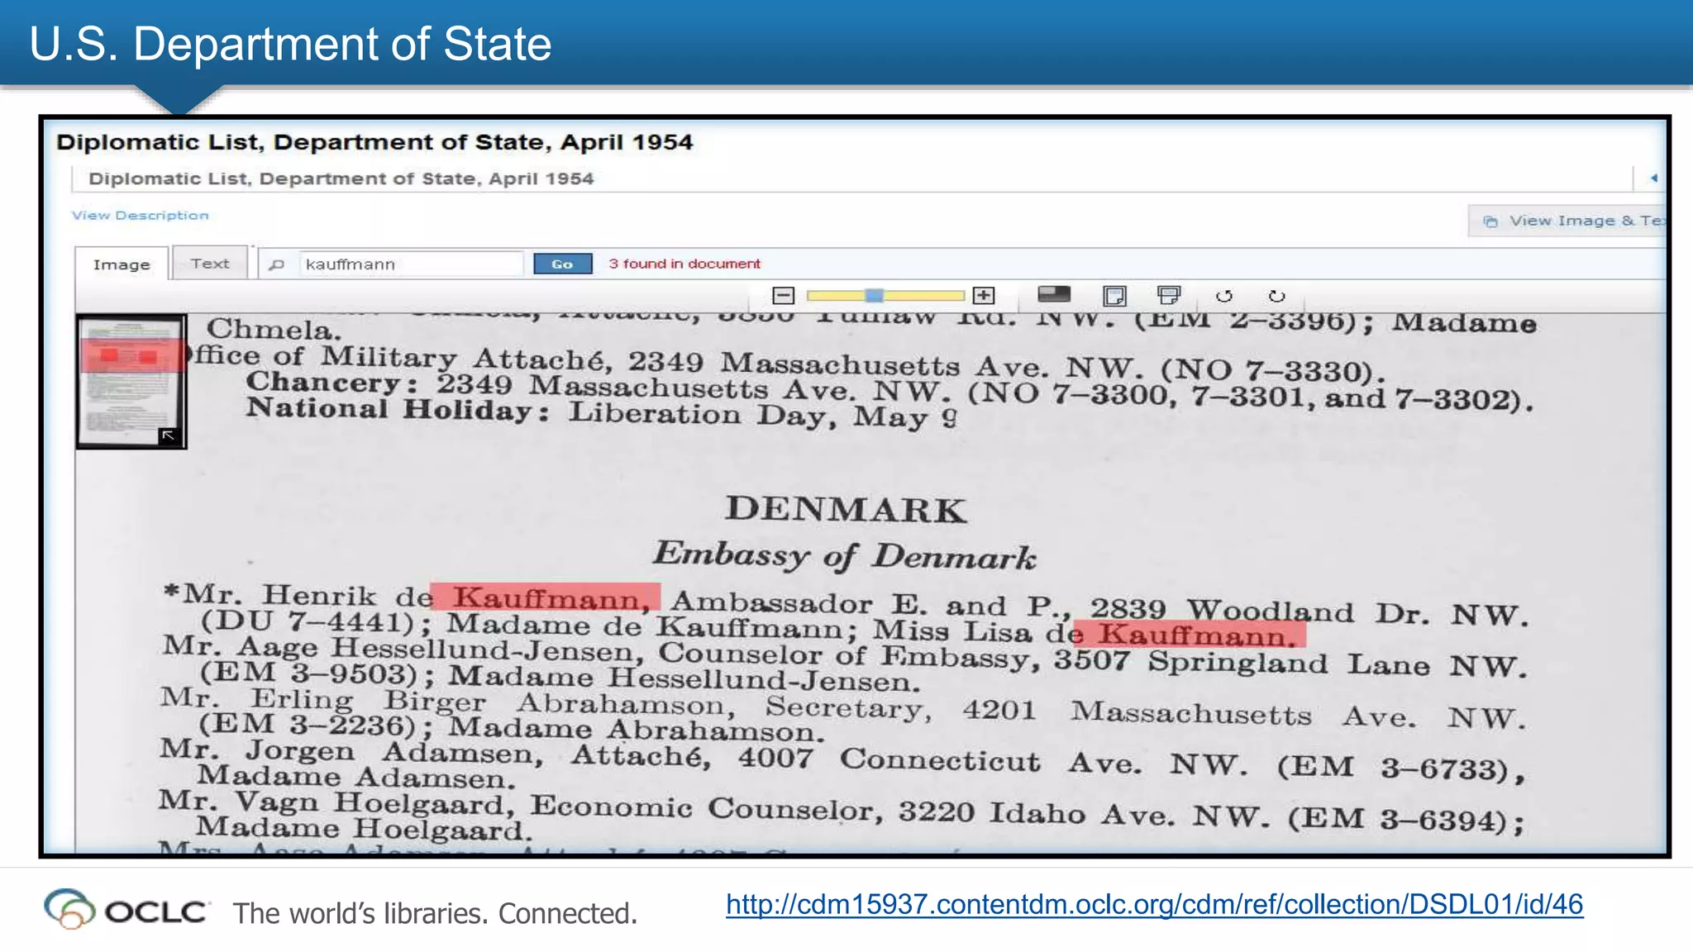
Task: Click highlighted Kauffmann after Henrik de
Action: [x=546, y=597]
